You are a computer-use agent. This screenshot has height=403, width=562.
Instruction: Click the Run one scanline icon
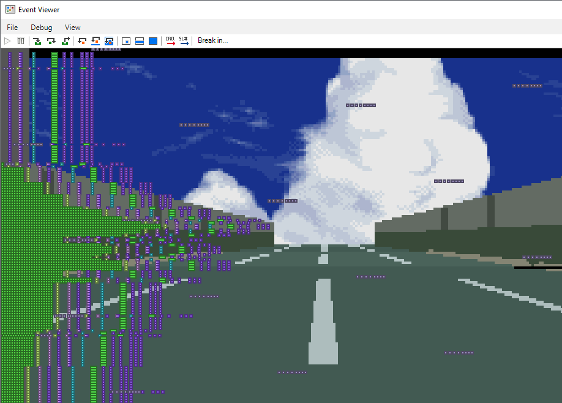click(140, 41)
